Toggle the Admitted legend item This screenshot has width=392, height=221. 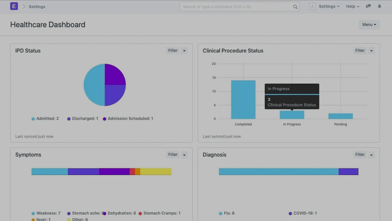point(45,119)
